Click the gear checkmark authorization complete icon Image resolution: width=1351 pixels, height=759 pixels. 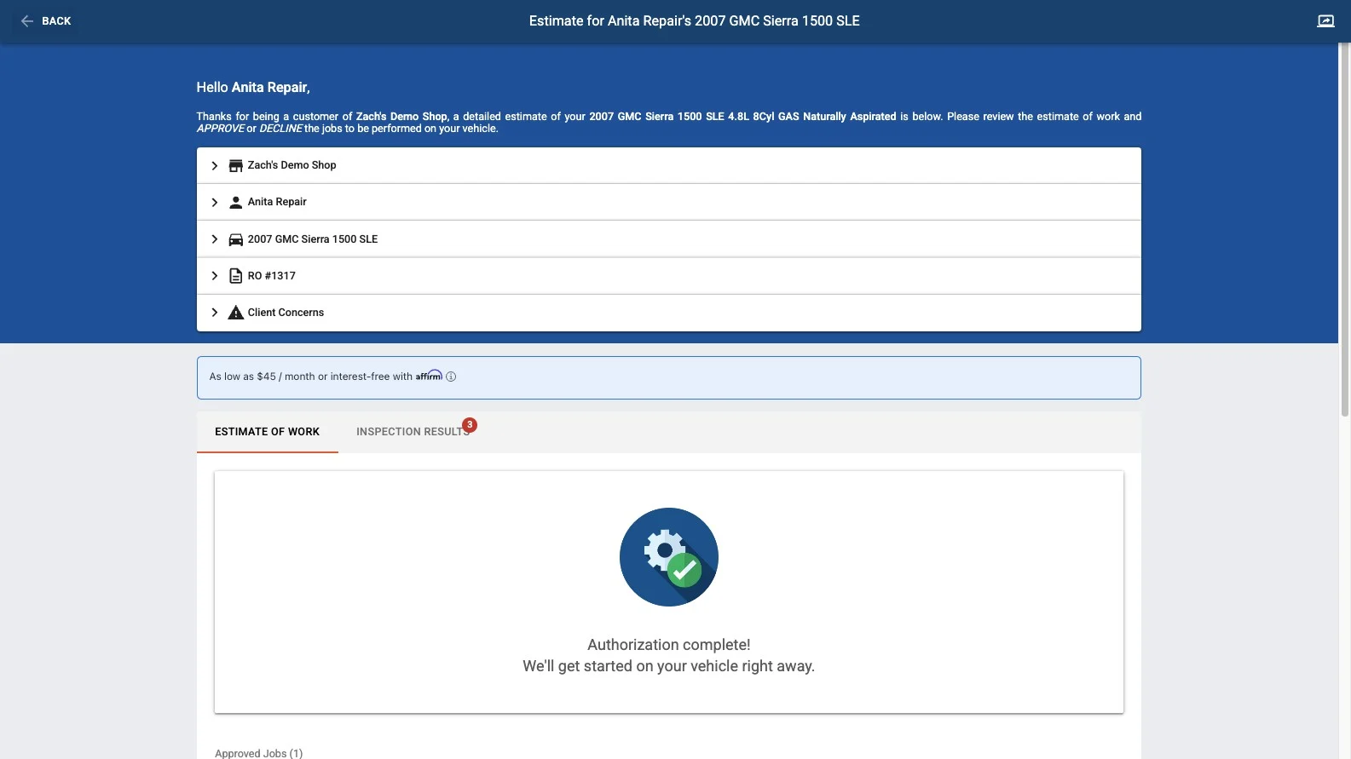point(669,557)
